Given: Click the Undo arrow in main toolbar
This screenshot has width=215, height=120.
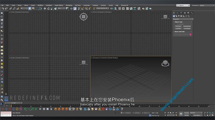Looking at the screenshot, I should (x=3, y=9).
